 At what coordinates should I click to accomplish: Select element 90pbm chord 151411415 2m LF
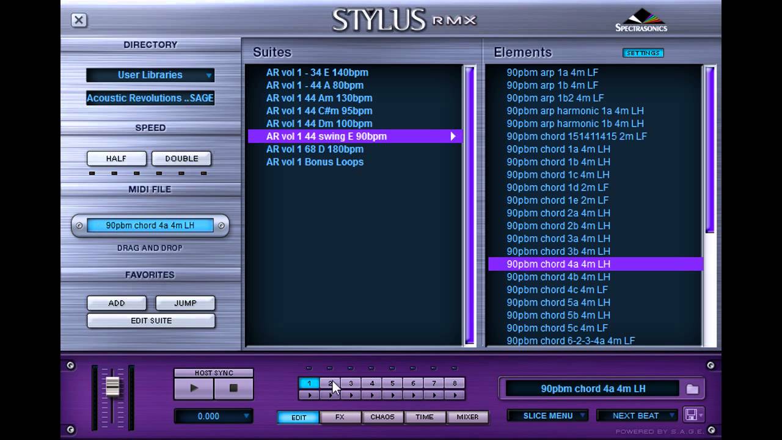click(x=596, y=136)
